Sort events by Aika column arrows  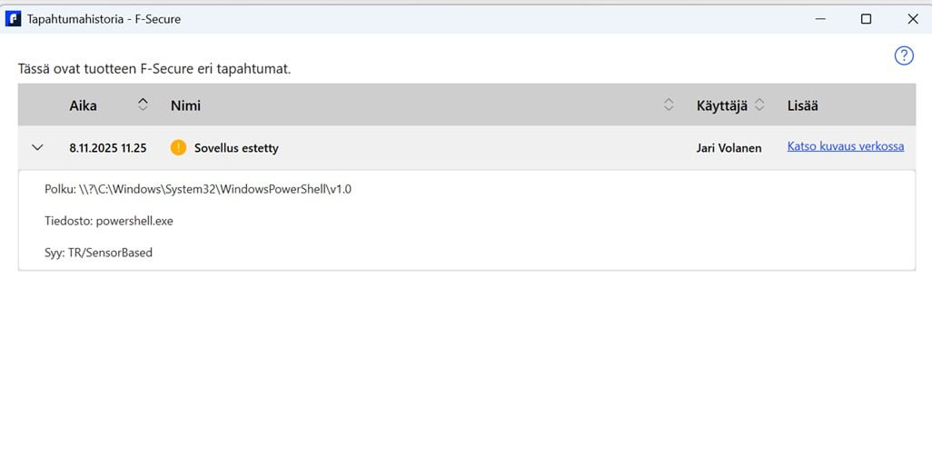point(143,105)
